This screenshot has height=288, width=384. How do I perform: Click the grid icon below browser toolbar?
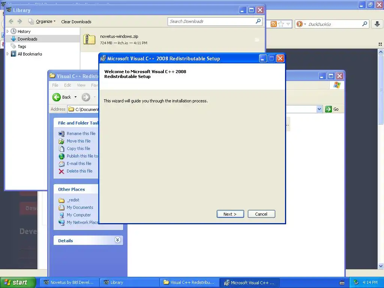point(380,44)
